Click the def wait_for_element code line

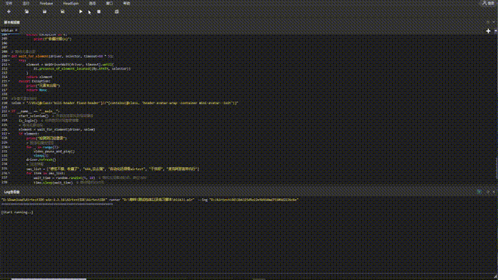click(x=62, y=56)
